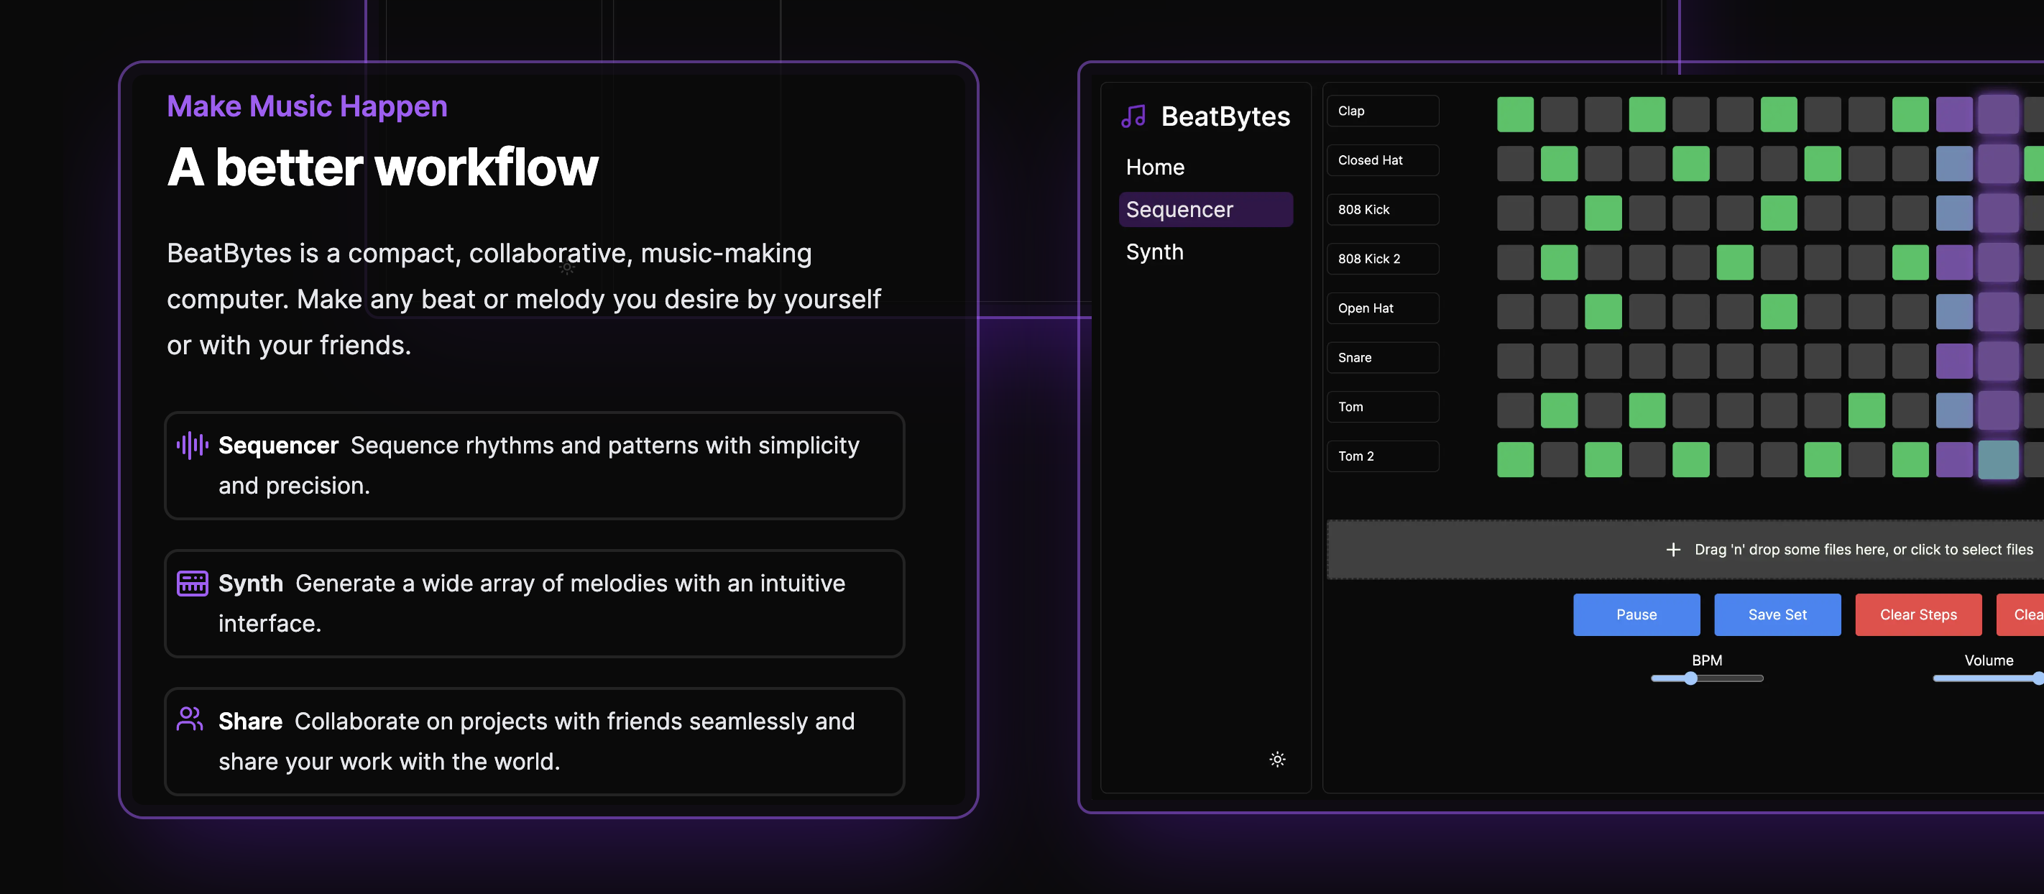
Task: Switch to the Synth page
Action: pyautogui.click(x=1154, y=252)
